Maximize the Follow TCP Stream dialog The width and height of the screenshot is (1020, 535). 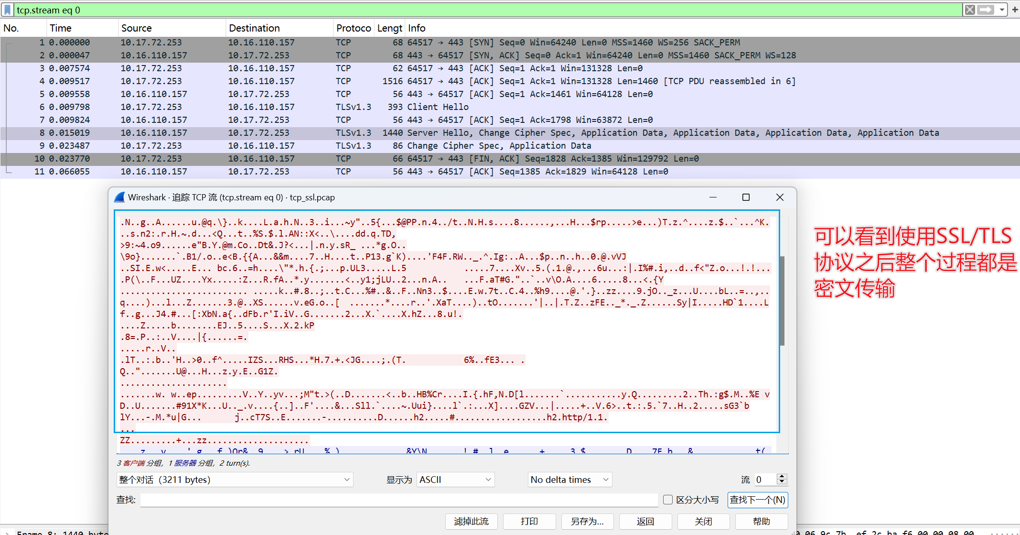click(746, 197)
